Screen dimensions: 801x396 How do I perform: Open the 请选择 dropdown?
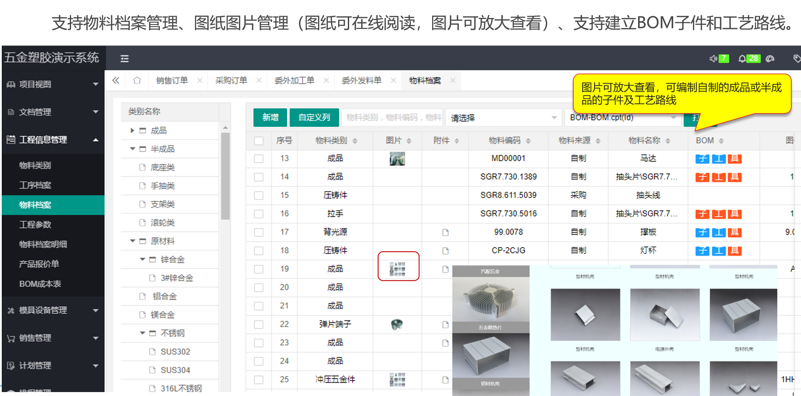504,118
